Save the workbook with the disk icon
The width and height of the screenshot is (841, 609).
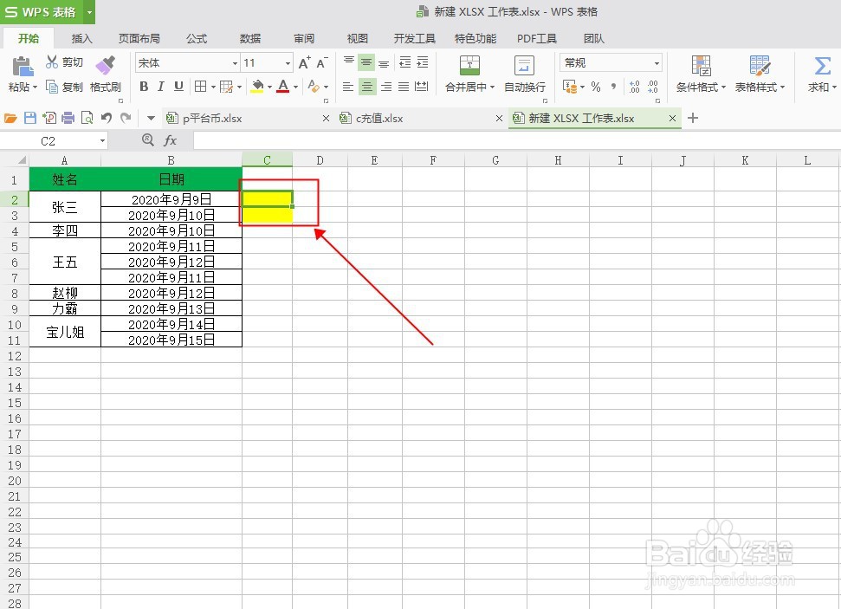click(30, 118)
